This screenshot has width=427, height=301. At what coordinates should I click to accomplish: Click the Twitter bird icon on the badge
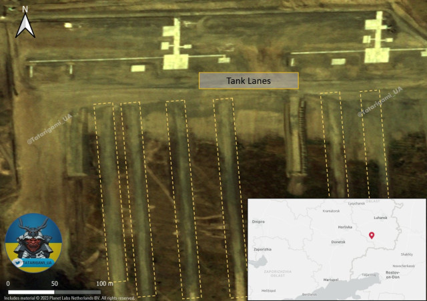(x=17, y=262)
